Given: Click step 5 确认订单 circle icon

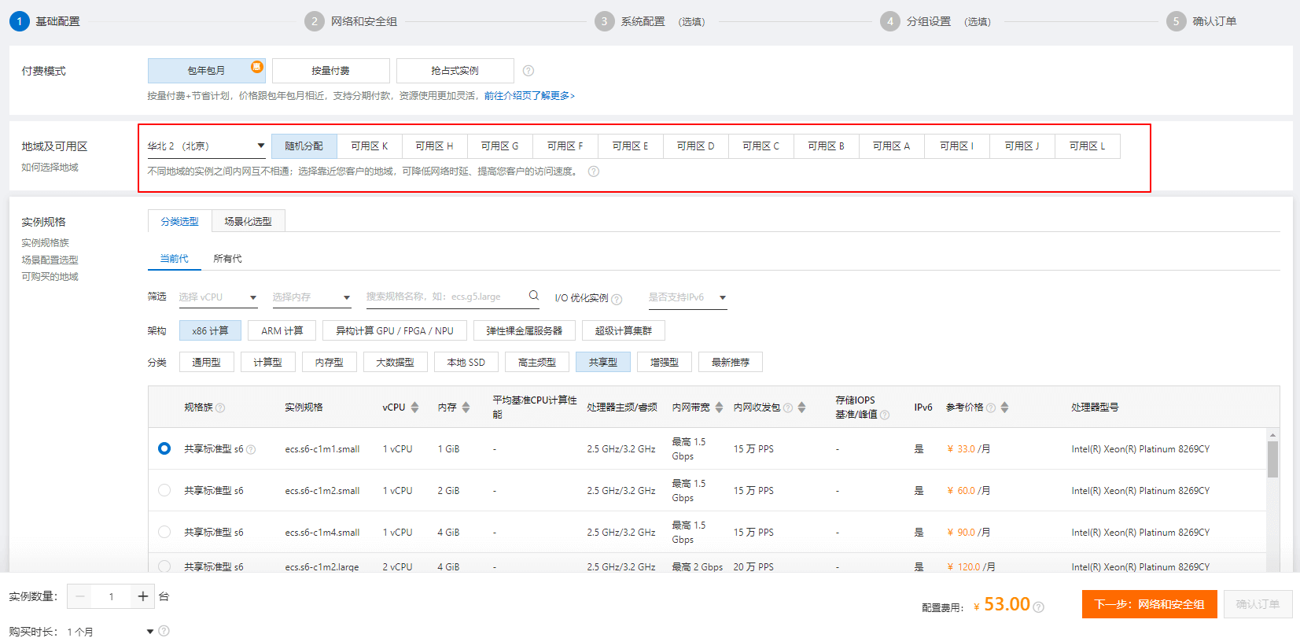Looking at the screenshot, I should click(x=1176, y=21).
